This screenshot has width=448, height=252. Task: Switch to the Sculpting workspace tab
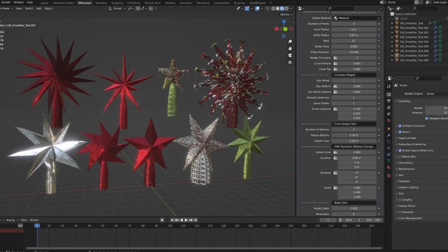[117, 3]
